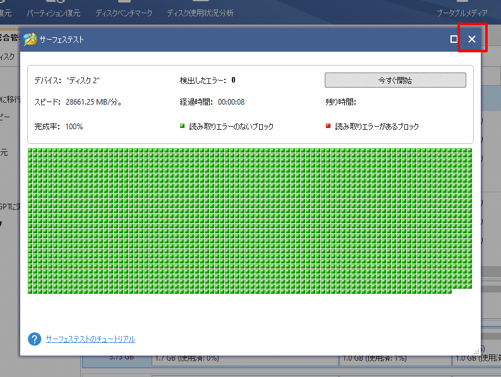501x377 pixels.
Task: Click the スピード 28661.25 MB/分 value
Action: [94, 101]
